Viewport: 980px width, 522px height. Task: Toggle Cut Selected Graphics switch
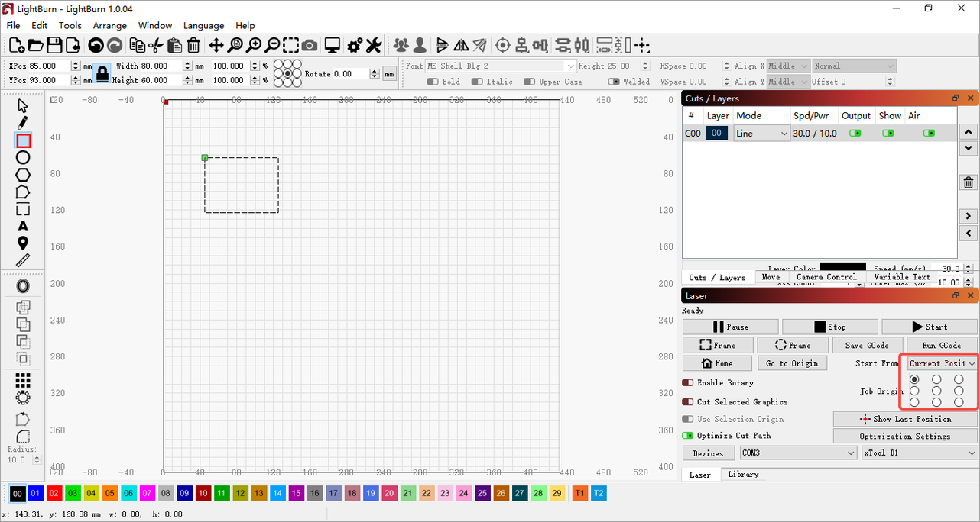pos(687,401)
